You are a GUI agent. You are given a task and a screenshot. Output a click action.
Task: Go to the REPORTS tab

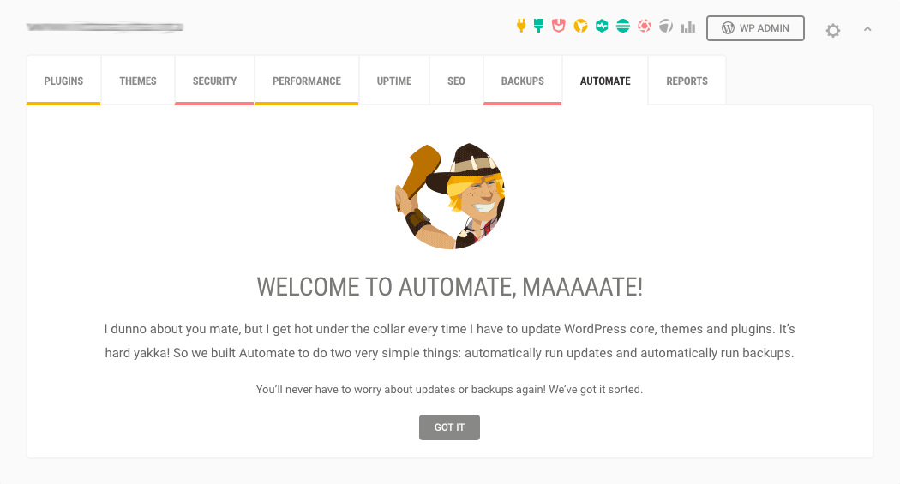pyautogui.click(x=687, y=81)
